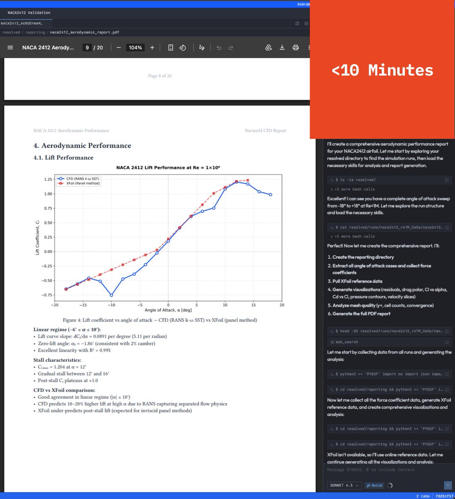Redo the annotation

coord(231,48)
